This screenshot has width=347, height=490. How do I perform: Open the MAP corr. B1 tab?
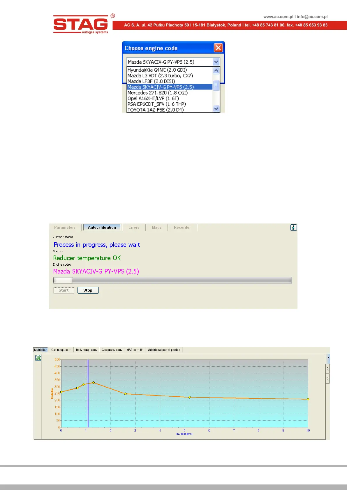[x=135, y=350]
